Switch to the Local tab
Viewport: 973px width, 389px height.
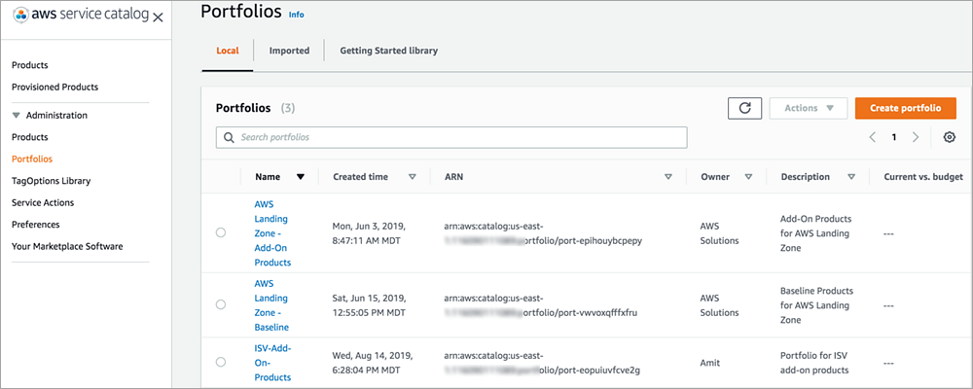point(227,51)
